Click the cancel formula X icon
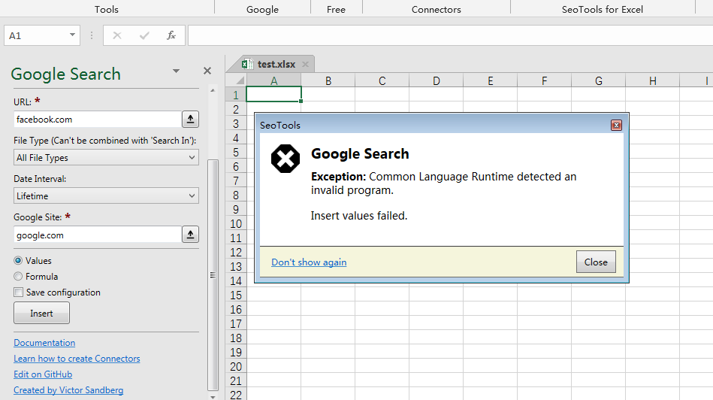 click(x=117, y=35)
